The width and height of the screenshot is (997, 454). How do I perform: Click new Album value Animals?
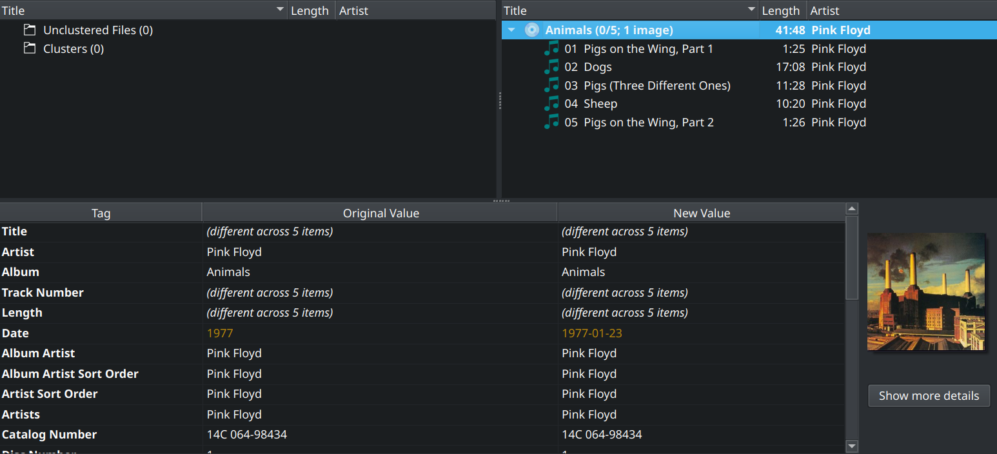pos(584,271)
